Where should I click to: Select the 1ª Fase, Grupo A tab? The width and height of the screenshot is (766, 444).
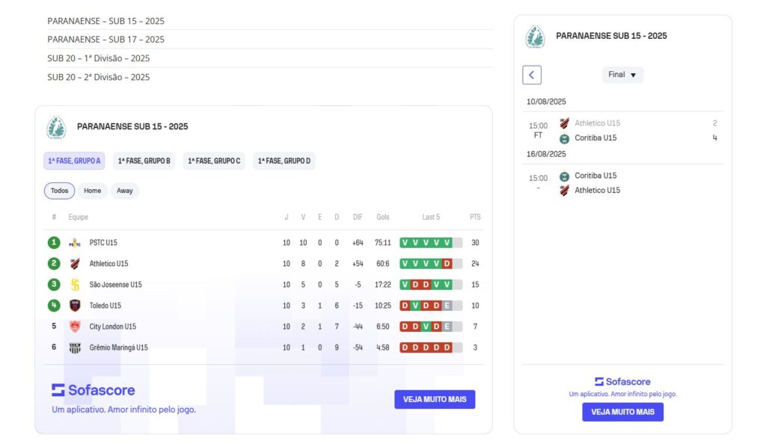(x=74, y=161)
